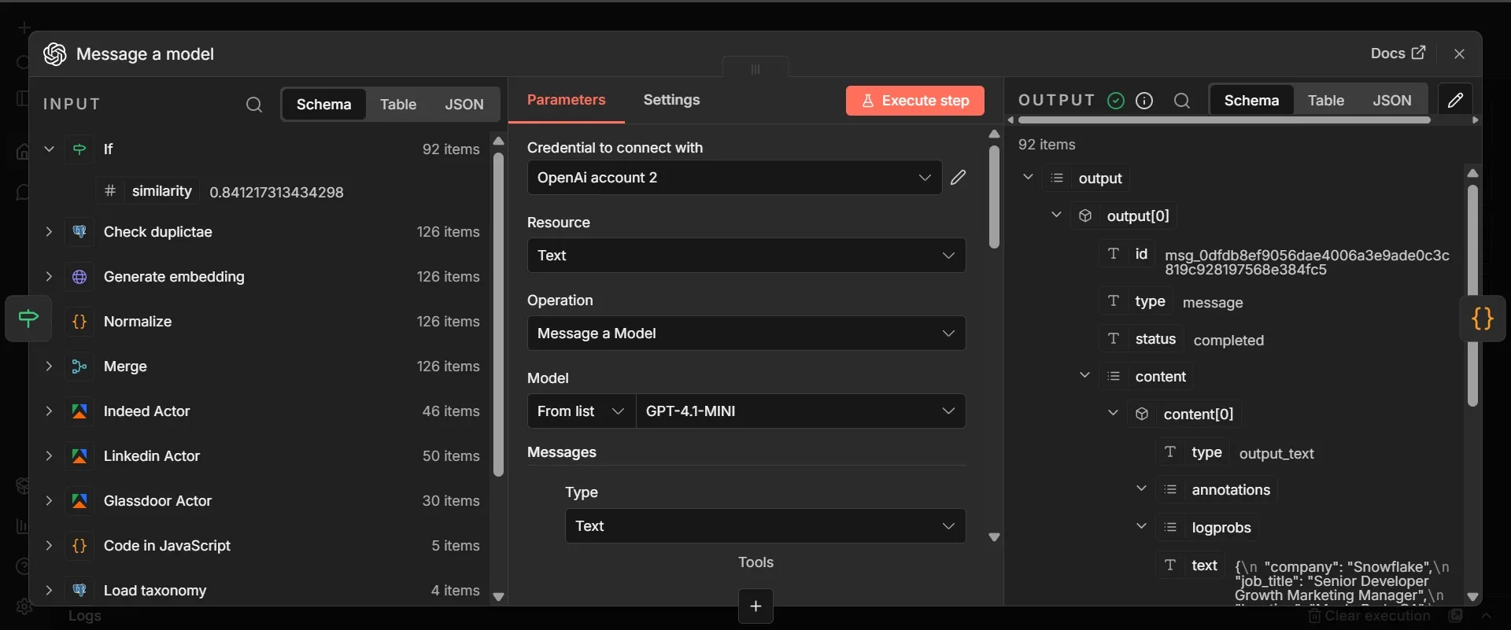Go to the previous If node
This screenshot has height=630, width=1511.
pyautogui.click(x=28, y=319)
